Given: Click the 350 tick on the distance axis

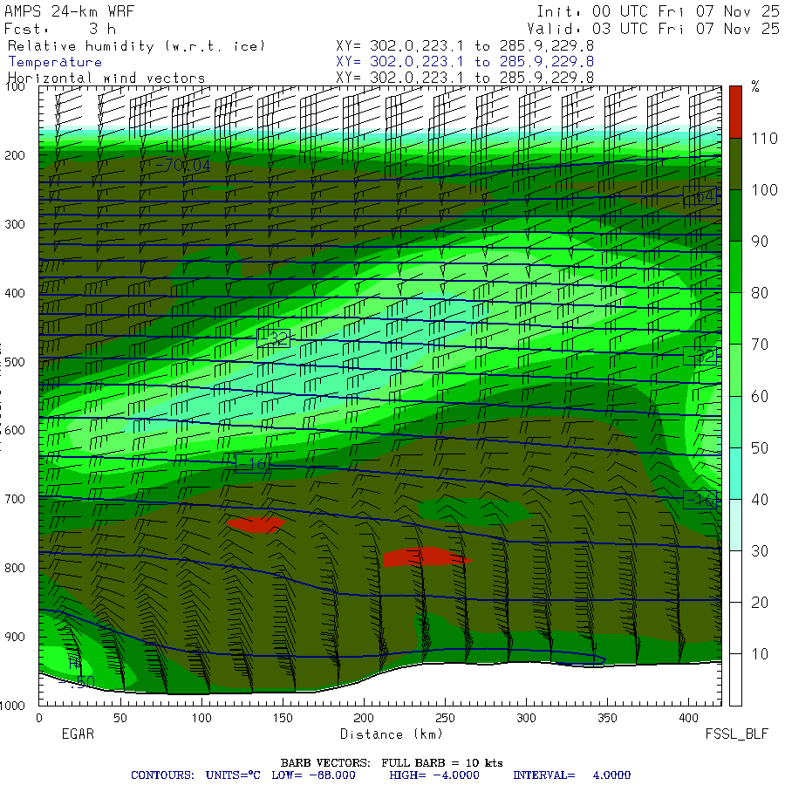Looking at the screenshot, I should (x=607, y=718).
